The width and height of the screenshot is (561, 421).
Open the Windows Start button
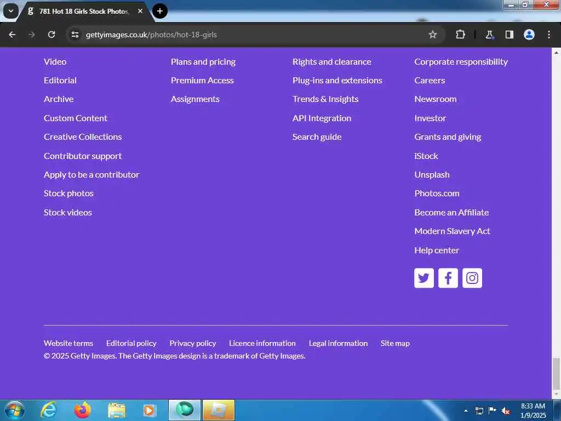pyautogui.click(x=15, y=410)
